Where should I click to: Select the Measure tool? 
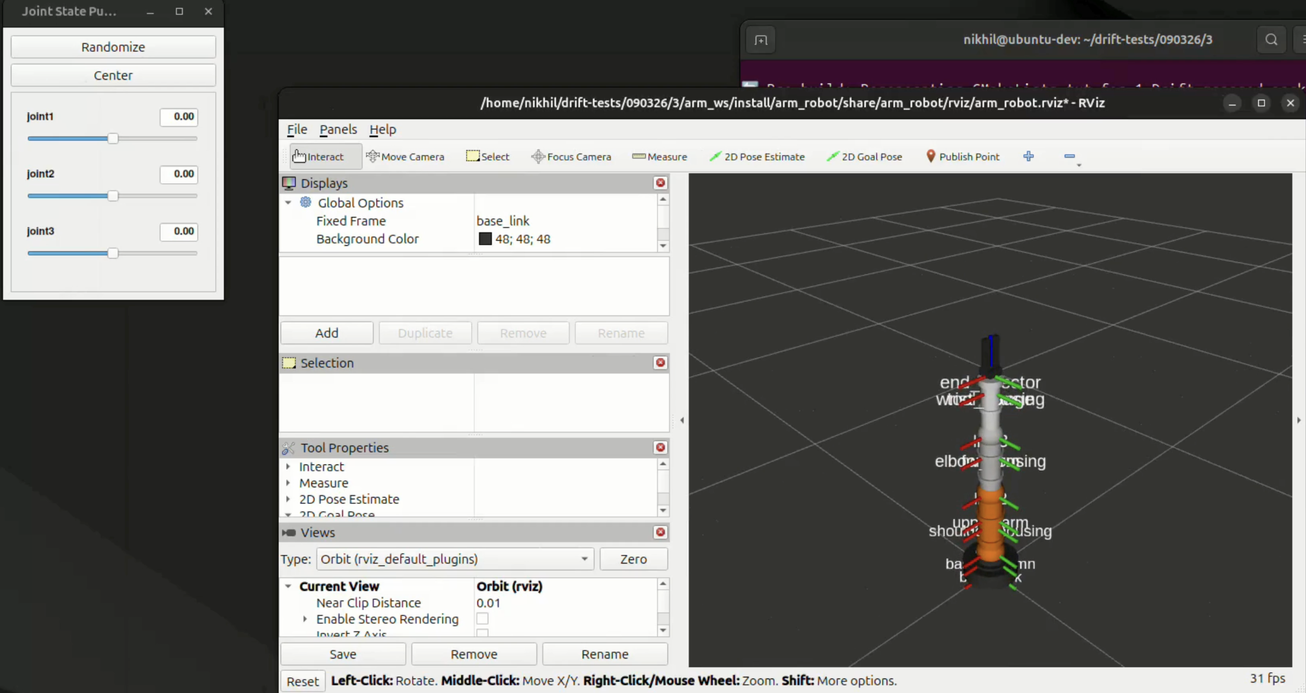click(659, 156)
